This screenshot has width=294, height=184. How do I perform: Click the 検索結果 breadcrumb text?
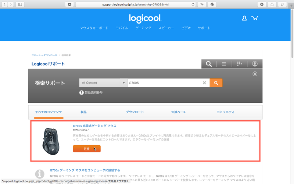click(x=66, y=55)
